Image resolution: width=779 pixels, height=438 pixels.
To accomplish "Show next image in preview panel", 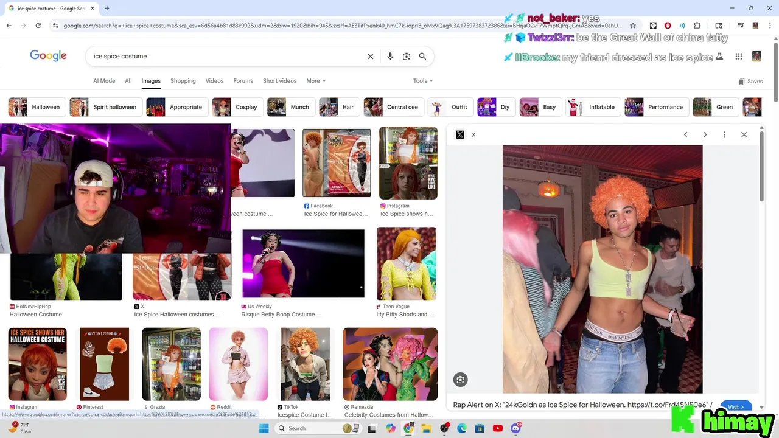I will (x=705, y=134).
